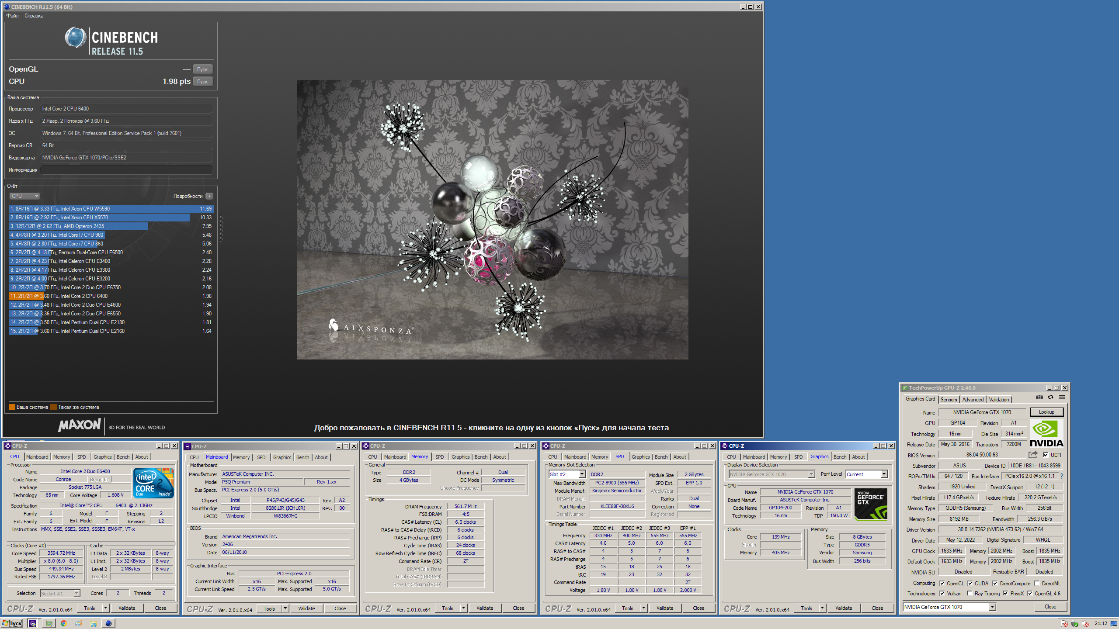
Task: Expand the Tools arrow in CPU-Z SPD window
Action: [x=643, y=608]
